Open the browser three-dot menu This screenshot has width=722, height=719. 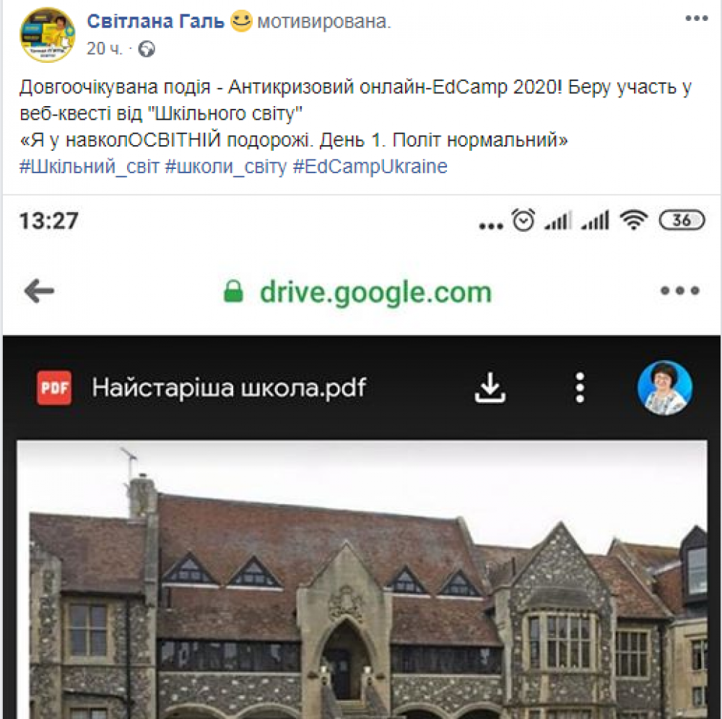click(680, 291)
